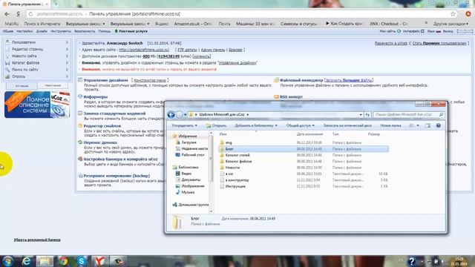The image size is (475, 267).
Task: Click 'Убрать рекламный баннер' link
Action: (37, 240)
